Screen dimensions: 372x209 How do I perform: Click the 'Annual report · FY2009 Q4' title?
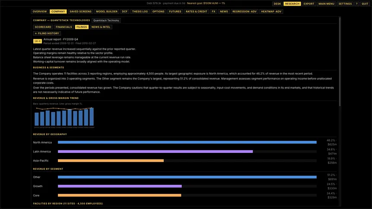click(61, 39)
